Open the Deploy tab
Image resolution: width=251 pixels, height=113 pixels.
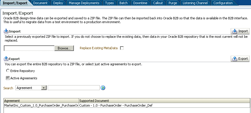[58, 3]
